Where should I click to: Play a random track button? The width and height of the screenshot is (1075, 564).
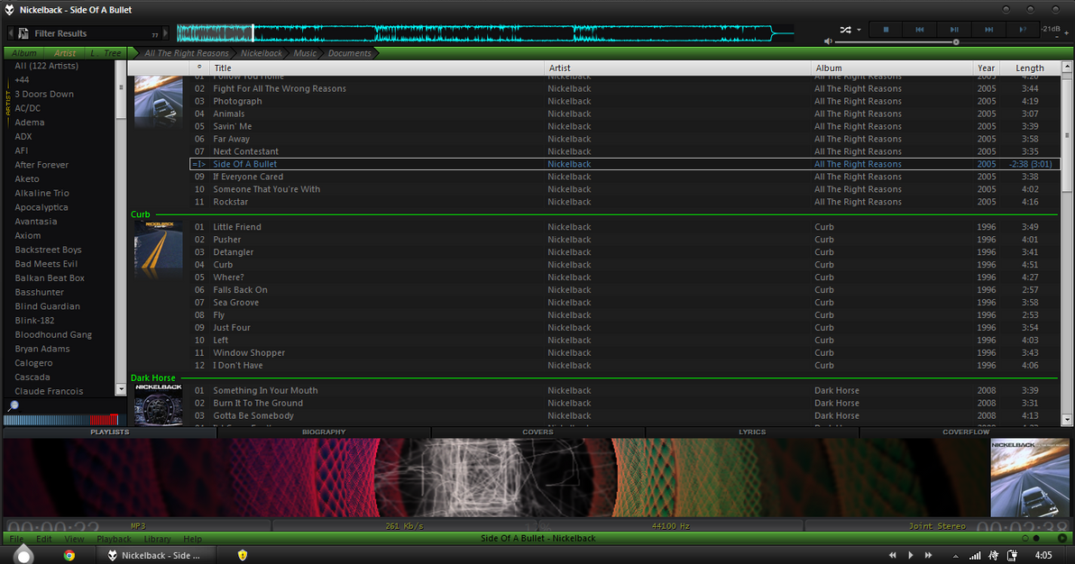click(x=1022, y=30)
